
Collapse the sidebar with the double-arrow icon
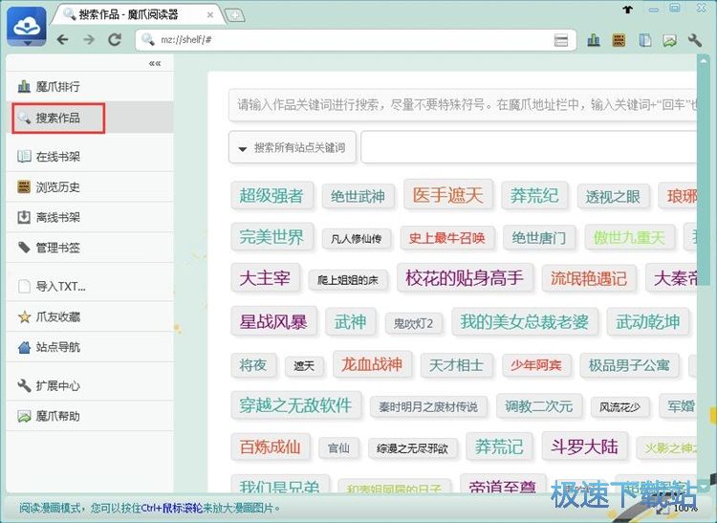(155, 63)
